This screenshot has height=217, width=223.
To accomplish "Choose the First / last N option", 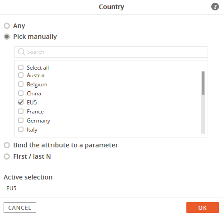I will click(7, 156).
